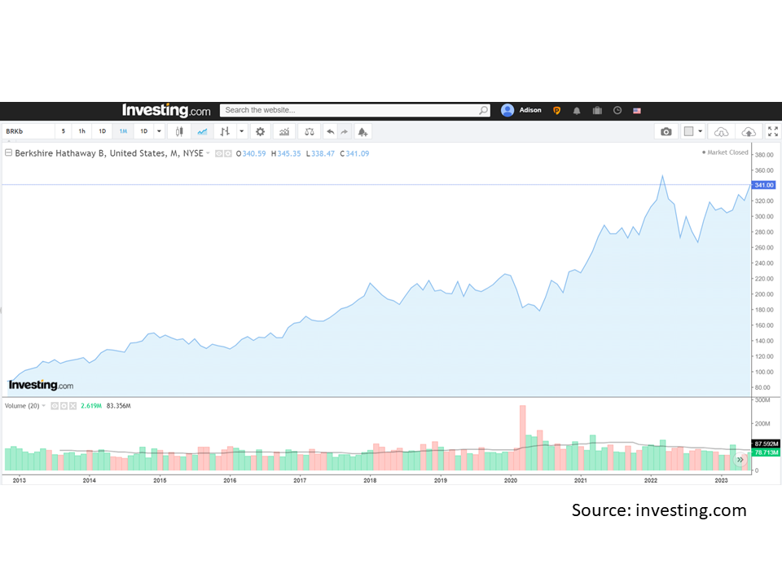Click the orange Pro shield icon

pyautogui.click(x=556, y=111)
